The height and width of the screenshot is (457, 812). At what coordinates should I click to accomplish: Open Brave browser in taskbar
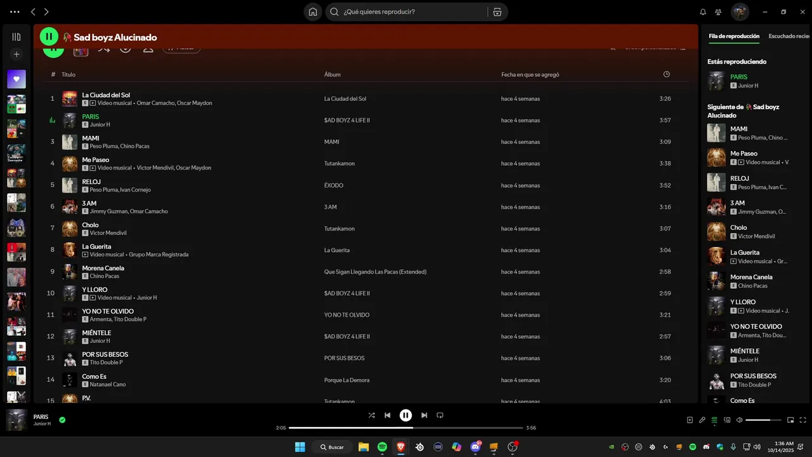click(401, 447)
